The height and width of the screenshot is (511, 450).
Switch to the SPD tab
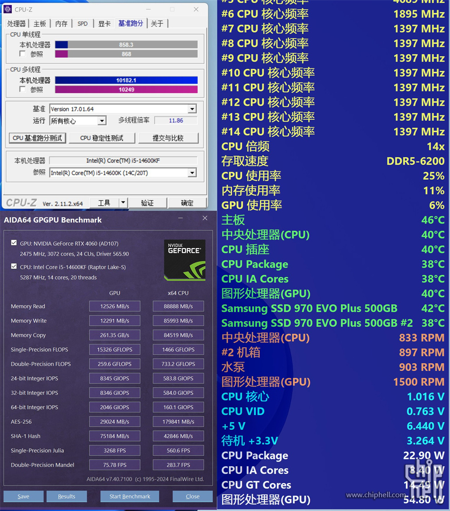tap(83, 23)
